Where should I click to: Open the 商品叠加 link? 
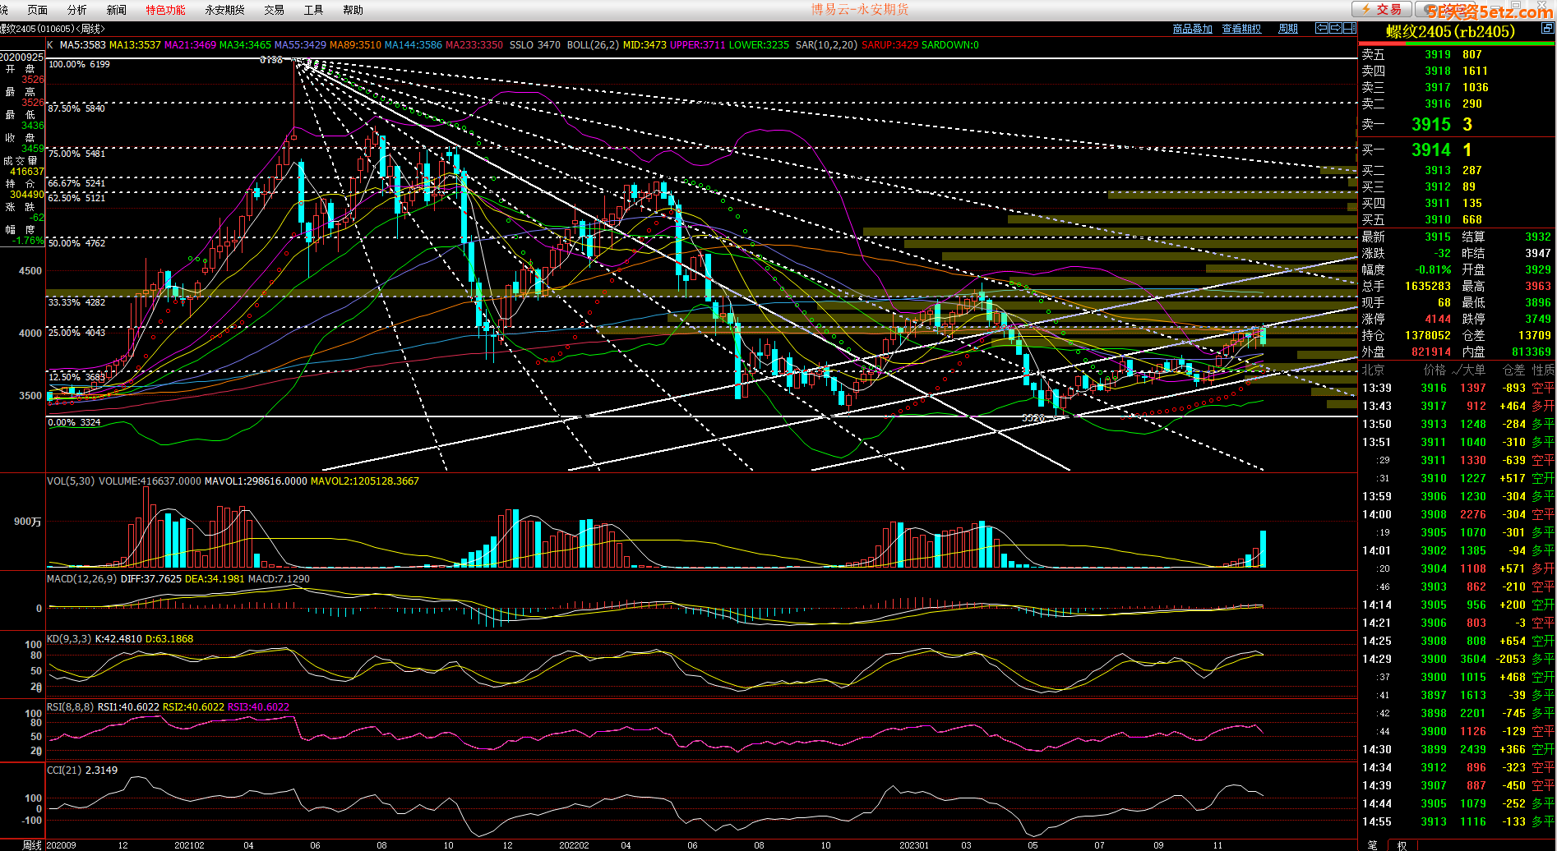click(x=1192, y=29)
